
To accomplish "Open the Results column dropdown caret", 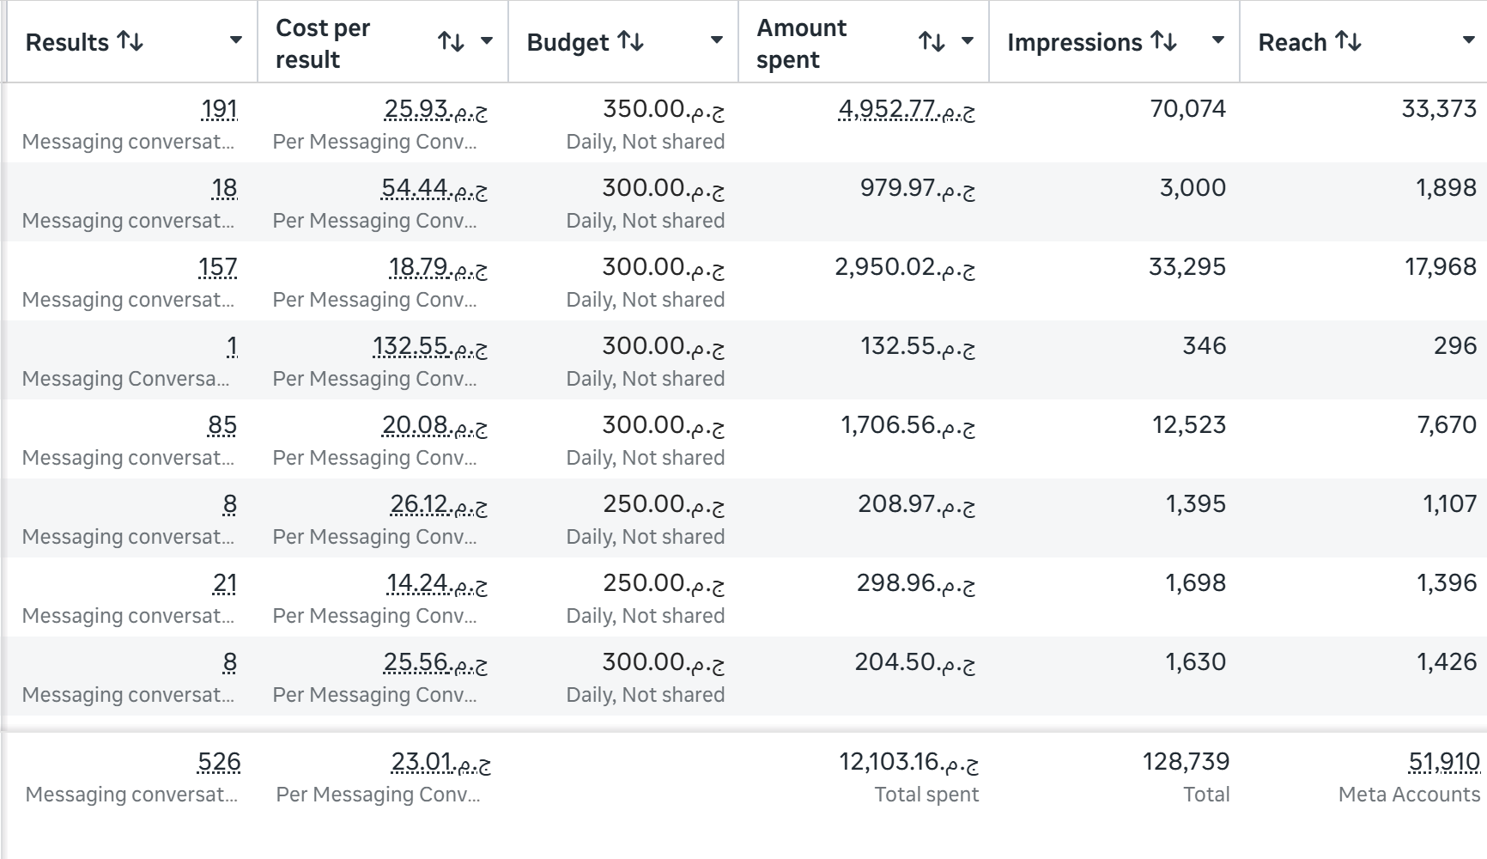I will (235, 40).
